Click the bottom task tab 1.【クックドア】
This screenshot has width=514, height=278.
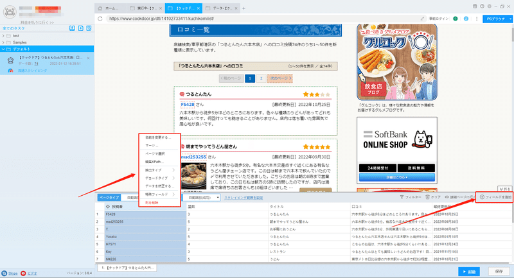tap(127, 268)
